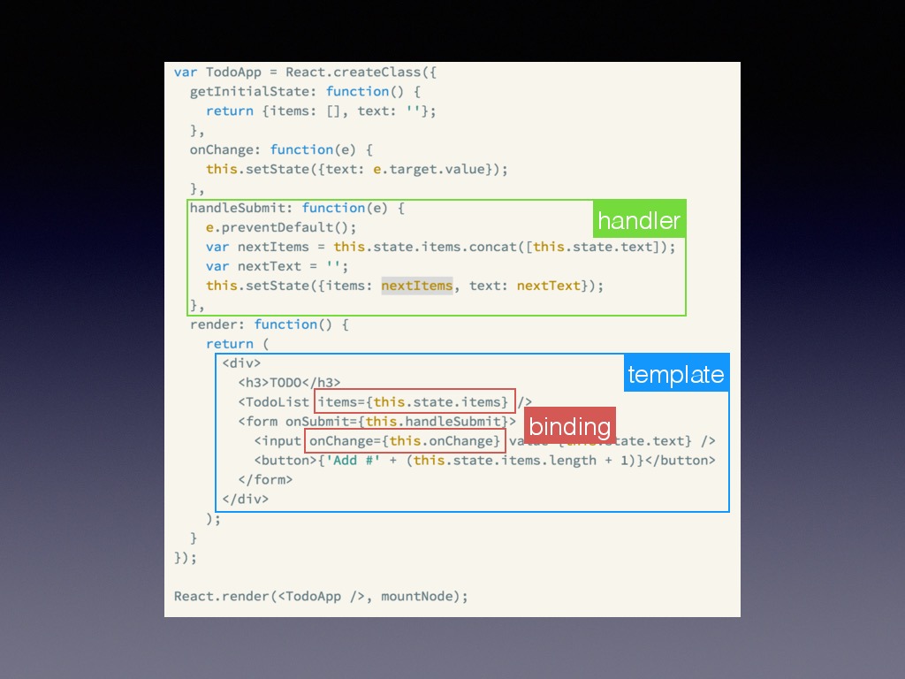Click the "onChange: function(e) {" line
The image size is (905, 679).
coord(281,149)
